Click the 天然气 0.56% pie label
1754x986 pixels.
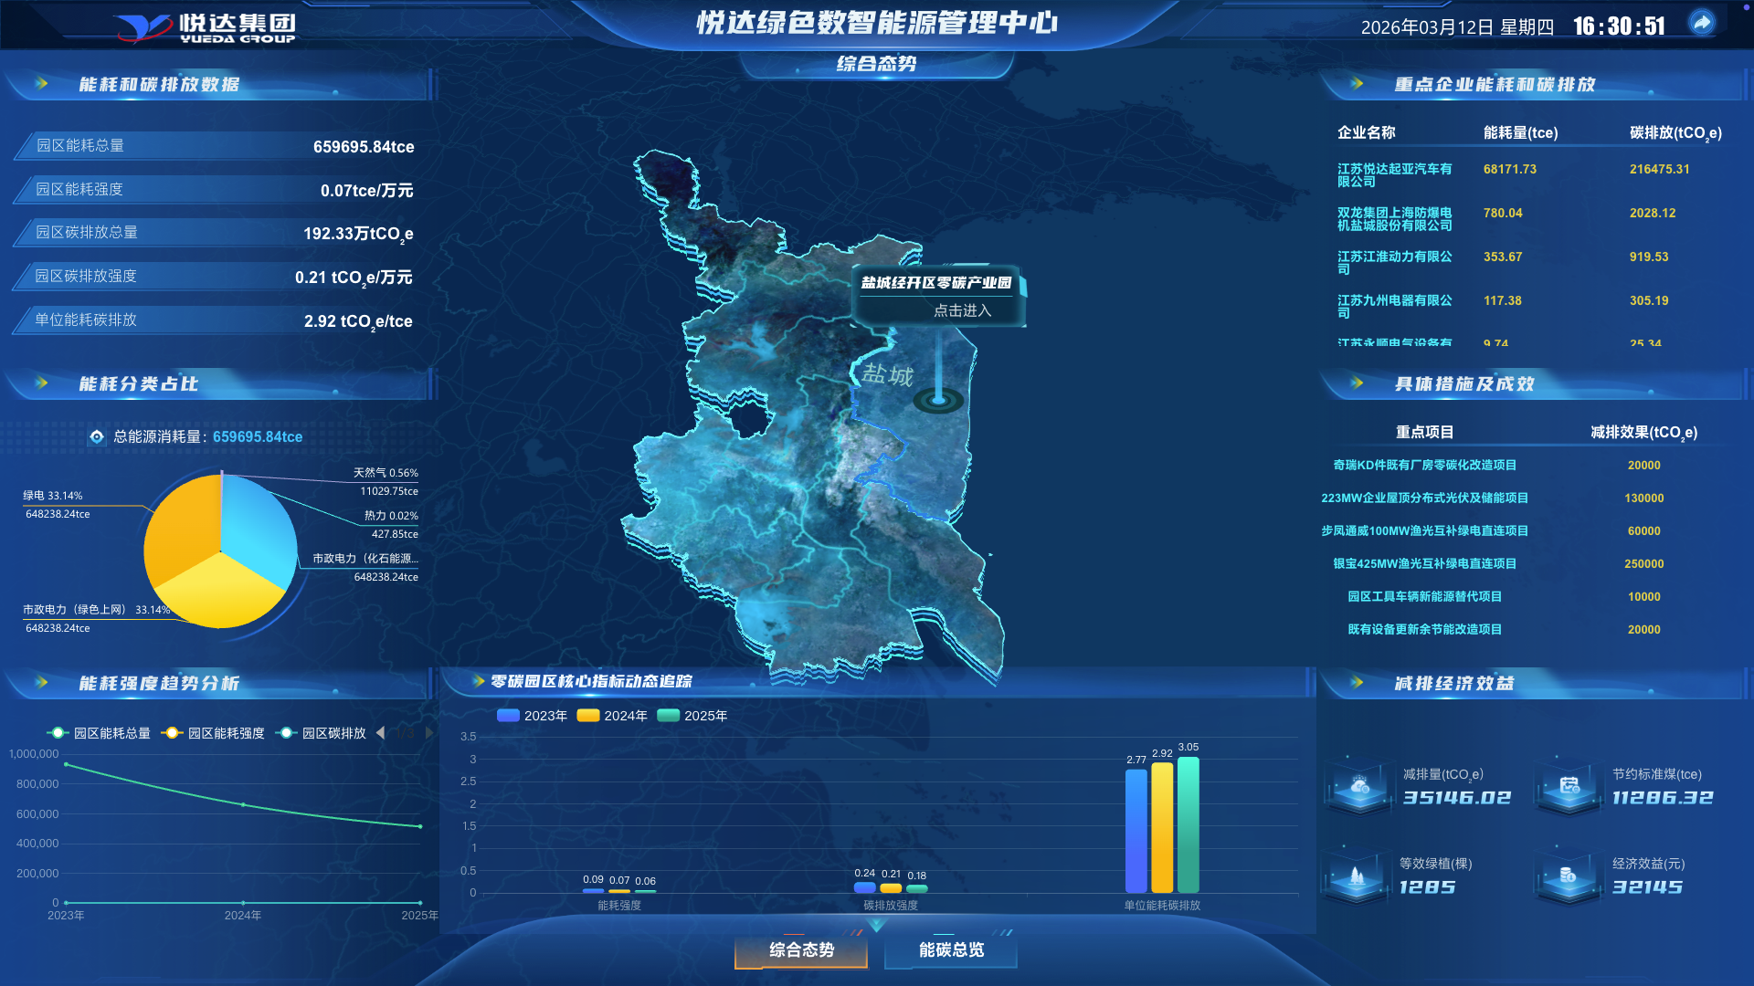(386, 473)
